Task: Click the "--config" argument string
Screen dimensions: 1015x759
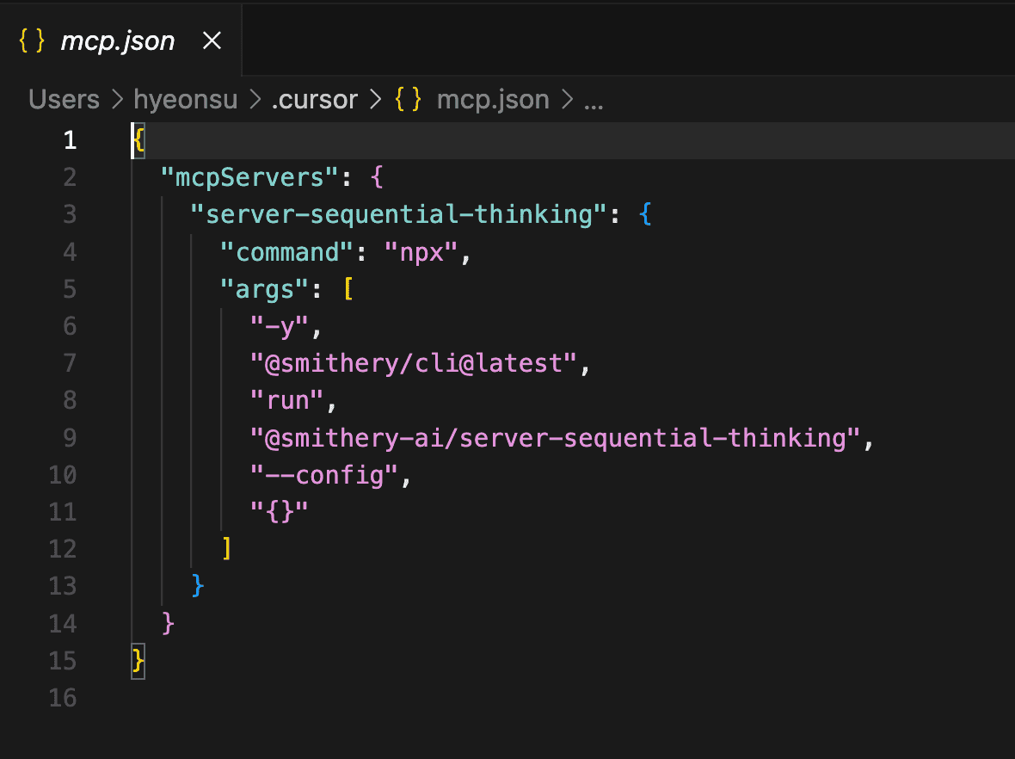Action: [x=324, y=475]
